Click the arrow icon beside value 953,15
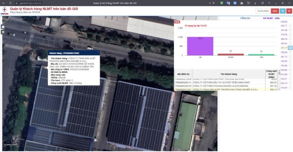 coord(290,83)
